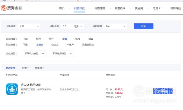Select 不限 for 贷款用途
Viewport: 183px width, 110px height.
click(25, 39)
